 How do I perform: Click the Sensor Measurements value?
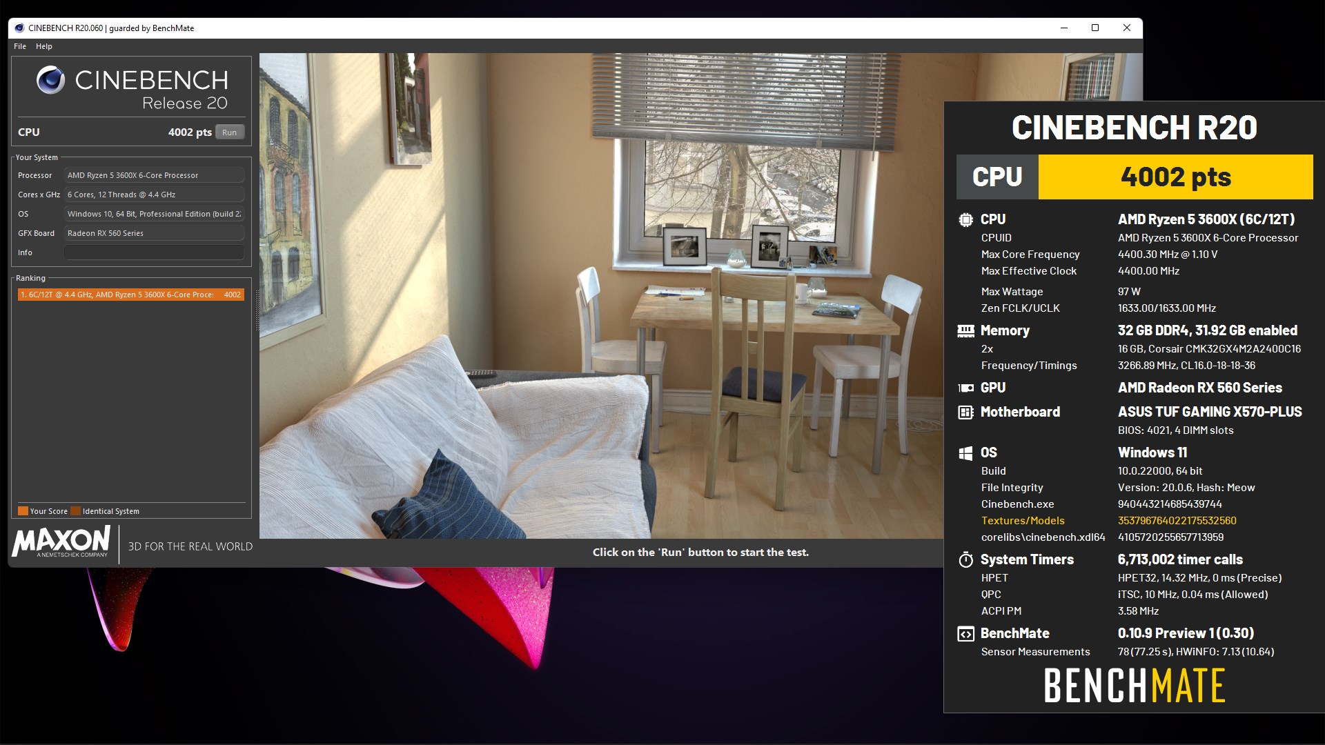1196,652
